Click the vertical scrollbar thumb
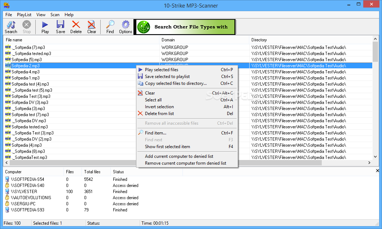382x229 pixels. click(x=375, y=52)
